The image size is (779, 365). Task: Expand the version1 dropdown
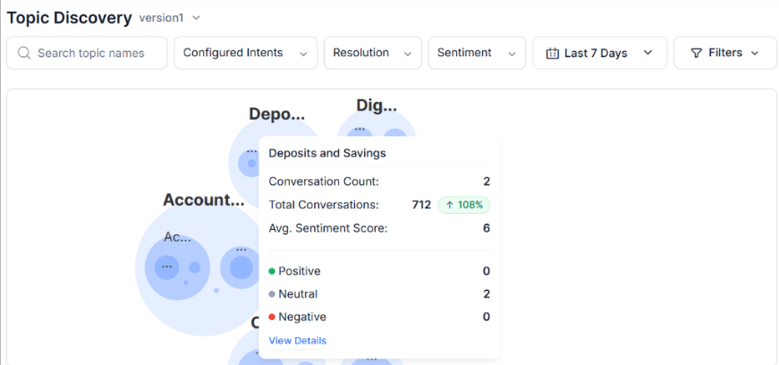point(196,18)
